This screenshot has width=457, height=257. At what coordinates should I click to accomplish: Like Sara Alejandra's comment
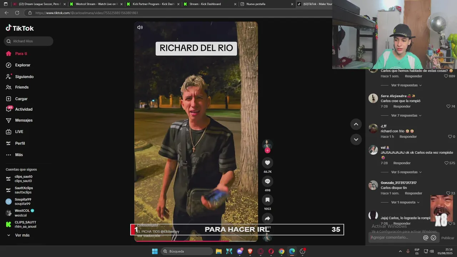click(x=448, y=106)
